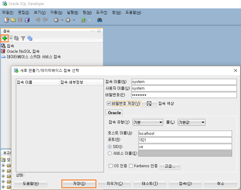
Task: Click the Back navigation arrow icon
Action: pos(56,20)
